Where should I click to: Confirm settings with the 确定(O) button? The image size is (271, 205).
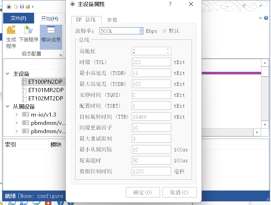point(143,192)
